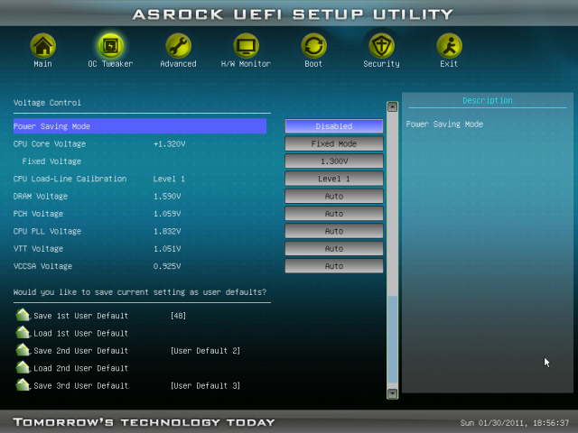
Task: Click the Exit tab label
Action: coord(449,64)
